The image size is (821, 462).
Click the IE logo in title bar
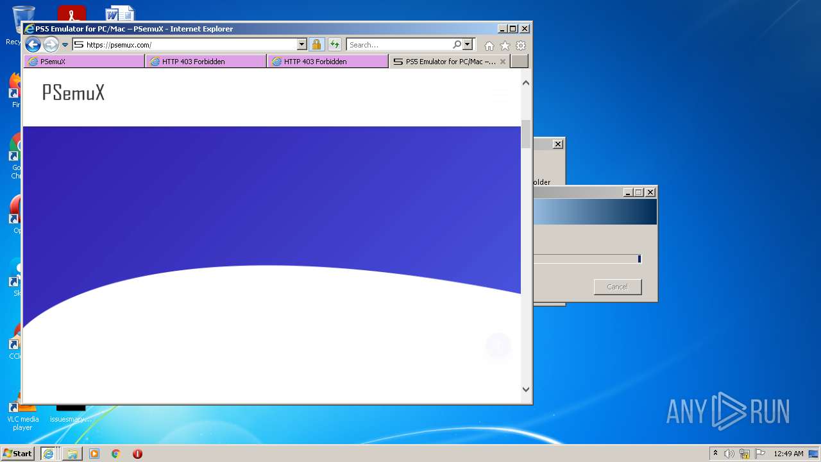(x=29, y=29)
